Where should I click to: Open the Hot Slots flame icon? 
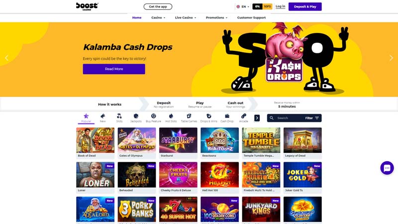coord(171,116)
